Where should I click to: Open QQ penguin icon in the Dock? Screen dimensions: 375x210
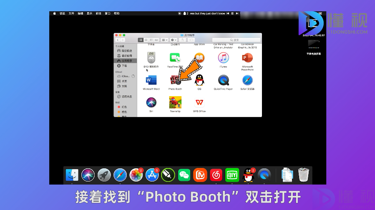[x=248, y=175]
